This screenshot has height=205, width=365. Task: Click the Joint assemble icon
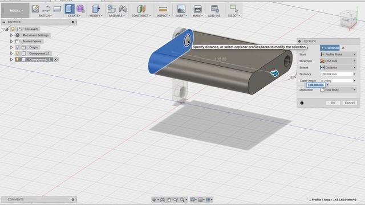point(123,9)
